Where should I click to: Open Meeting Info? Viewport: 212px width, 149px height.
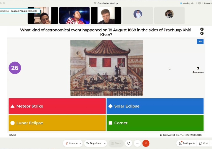187,3
